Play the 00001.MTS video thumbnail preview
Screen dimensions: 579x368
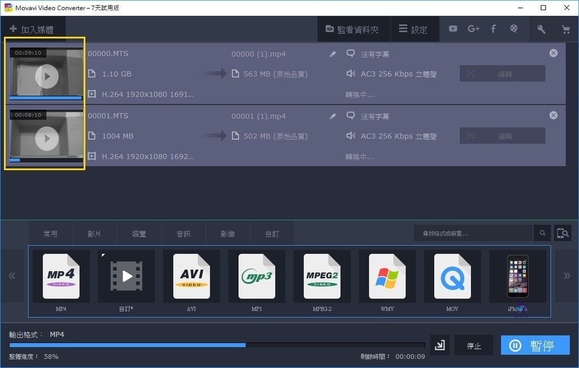(46, 139)
